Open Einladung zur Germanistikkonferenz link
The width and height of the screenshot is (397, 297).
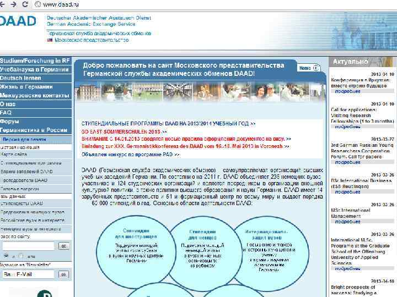(185, 146)
